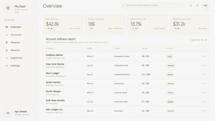This screenshot has height=121, width=215.
Task: Open Settings in the sidebar
Action: pyautogui.click(x=19, y=66)
